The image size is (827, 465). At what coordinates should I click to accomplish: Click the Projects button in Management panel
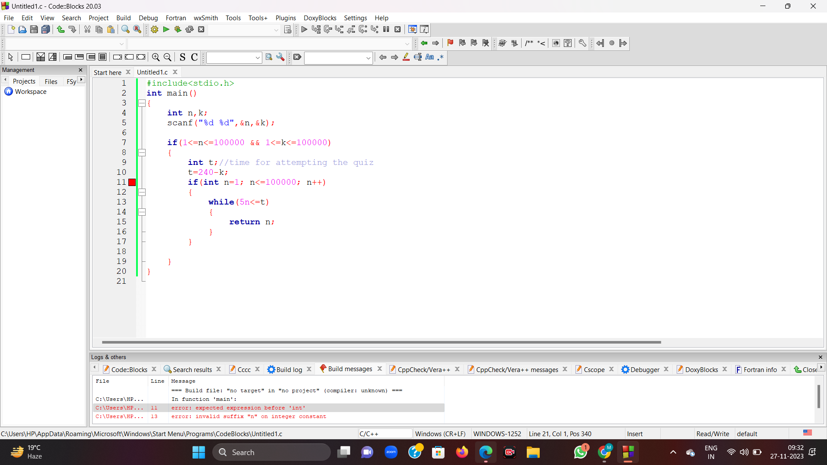[25, 81]
